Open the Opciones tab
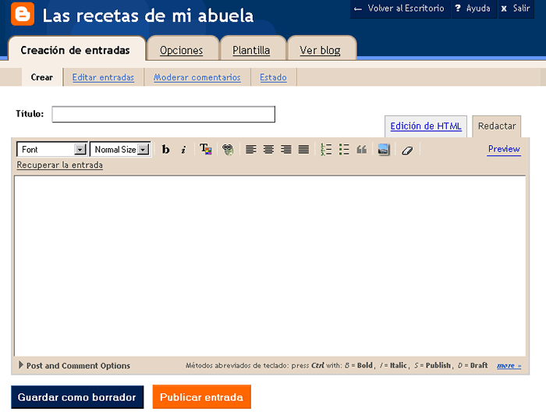Screen dimensions: 546x419 tap(182, 50)
